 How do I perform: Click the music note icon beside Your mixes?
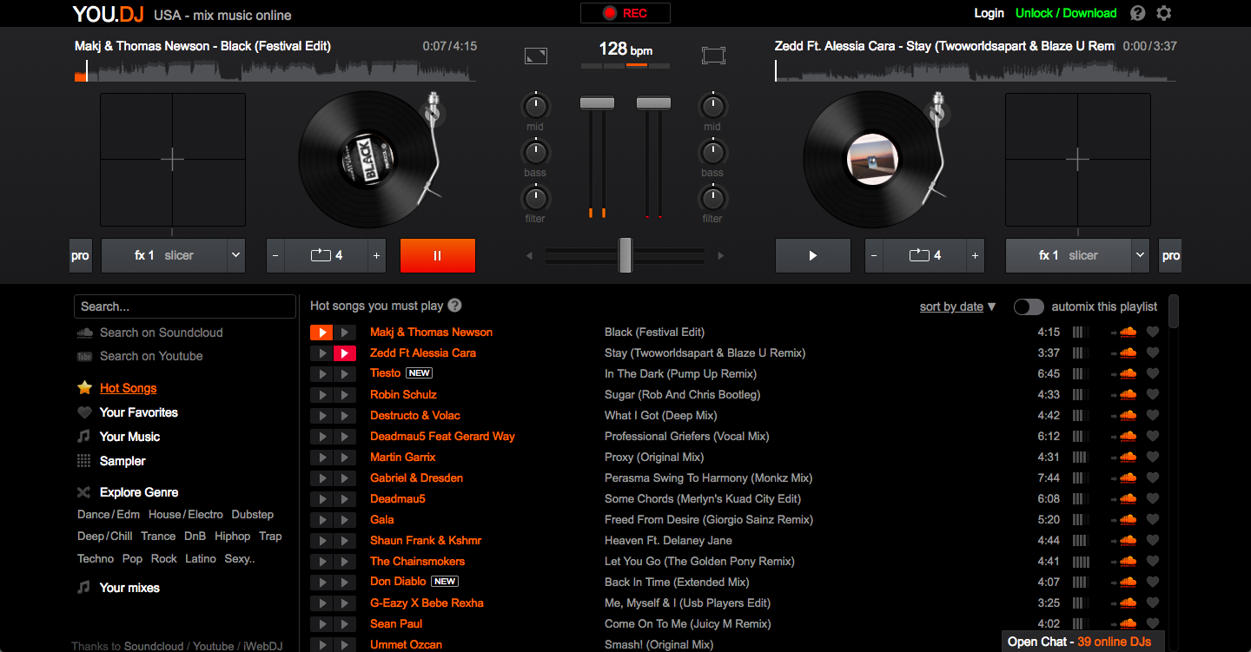coord(84,588)
